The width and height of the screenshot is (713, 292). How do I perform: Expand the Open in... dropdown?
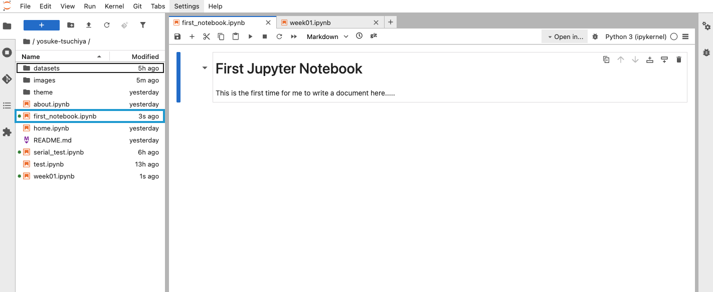565,36
